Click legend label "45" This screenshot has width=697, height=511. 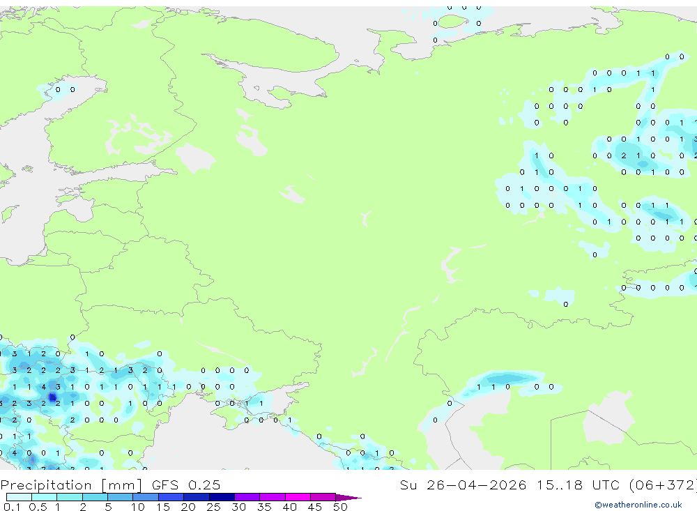[x=315, y=507]
